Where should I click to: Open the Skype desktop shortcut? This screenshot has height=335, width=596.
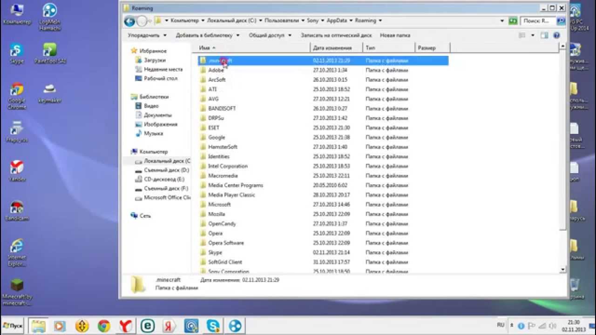point(17,54)
